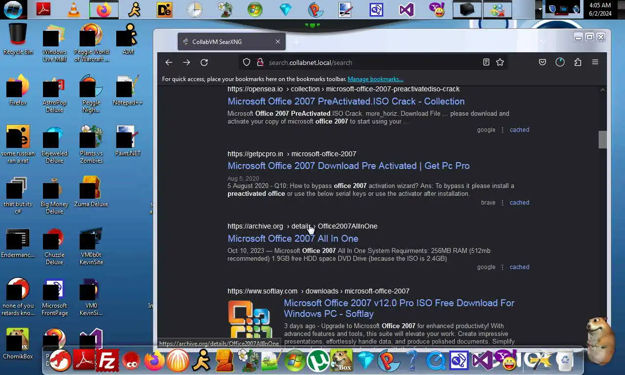Open the Windows Start orb
Image resolution: width=625 pixels, height=375 pixels.
(13, 9)
